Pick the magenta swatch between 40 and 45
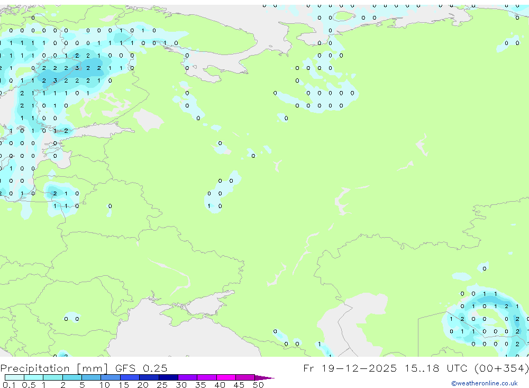 pyautogui.click(x=226, y=377)
